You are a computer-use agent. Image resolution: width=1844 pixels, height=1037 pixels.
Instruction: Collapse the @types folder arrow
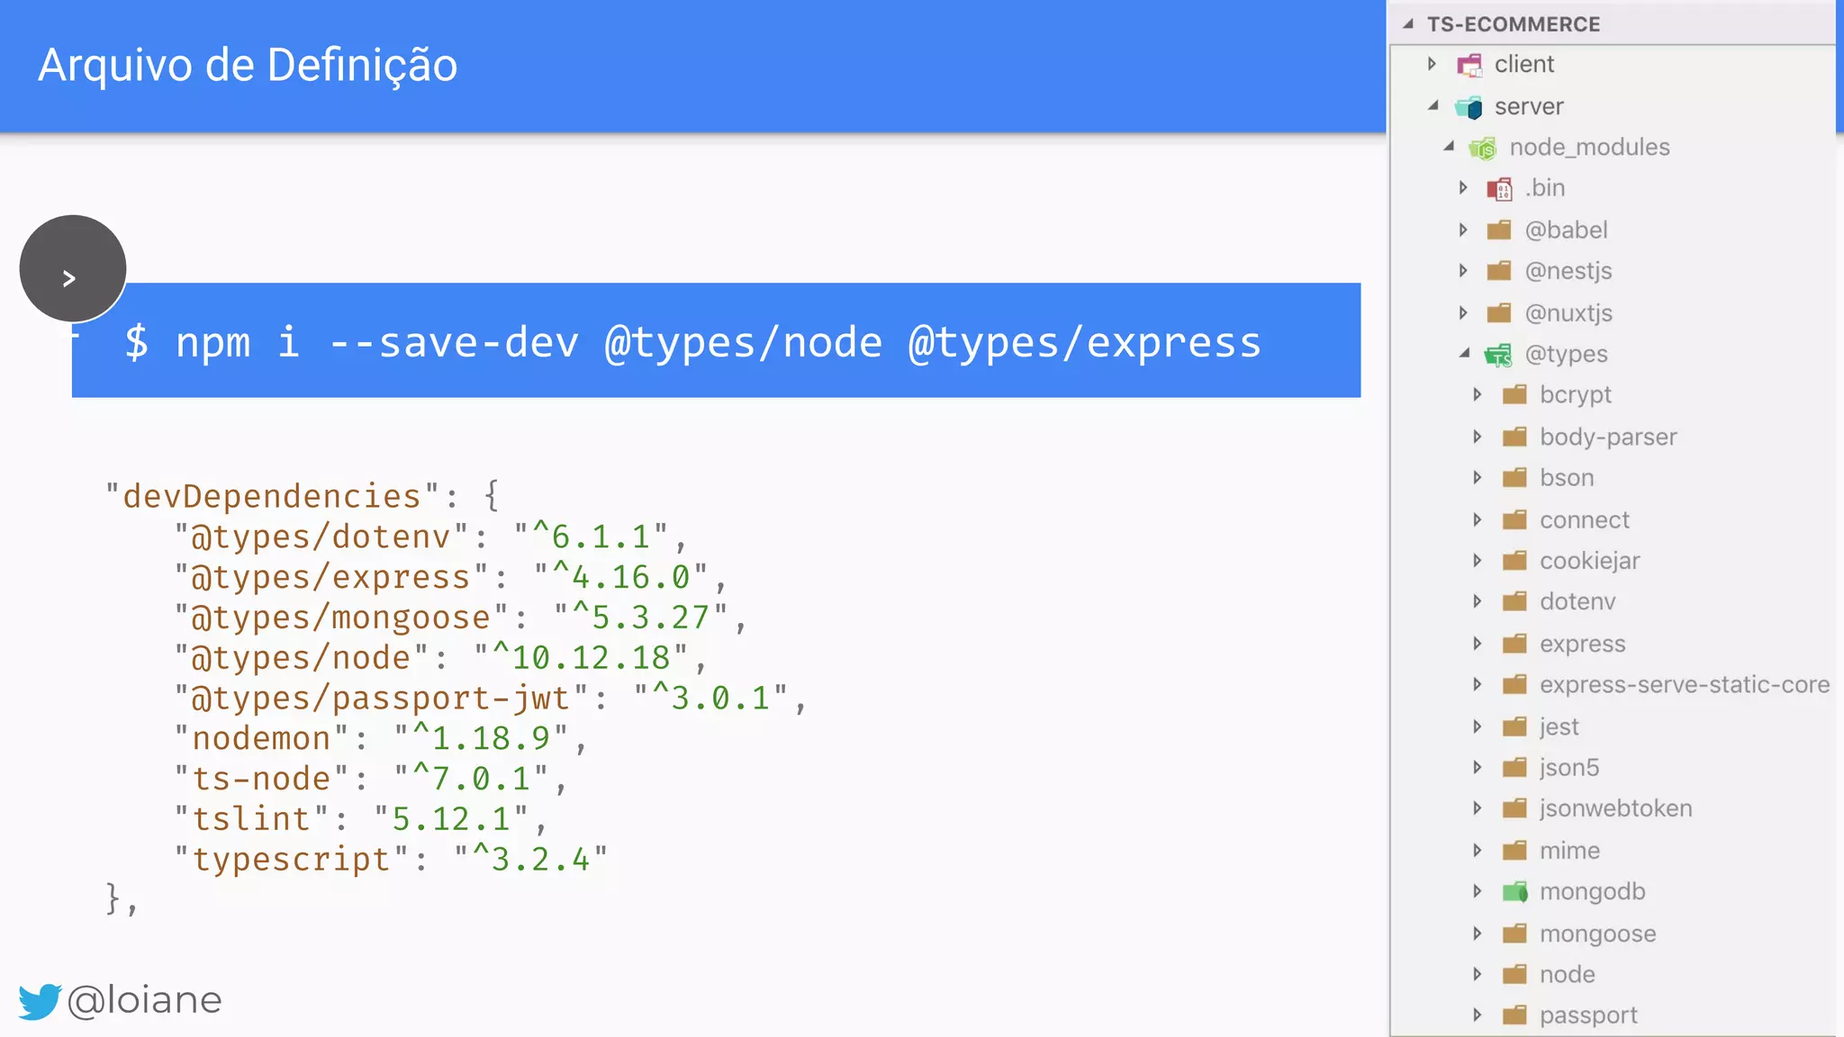tap(1465, 354)
